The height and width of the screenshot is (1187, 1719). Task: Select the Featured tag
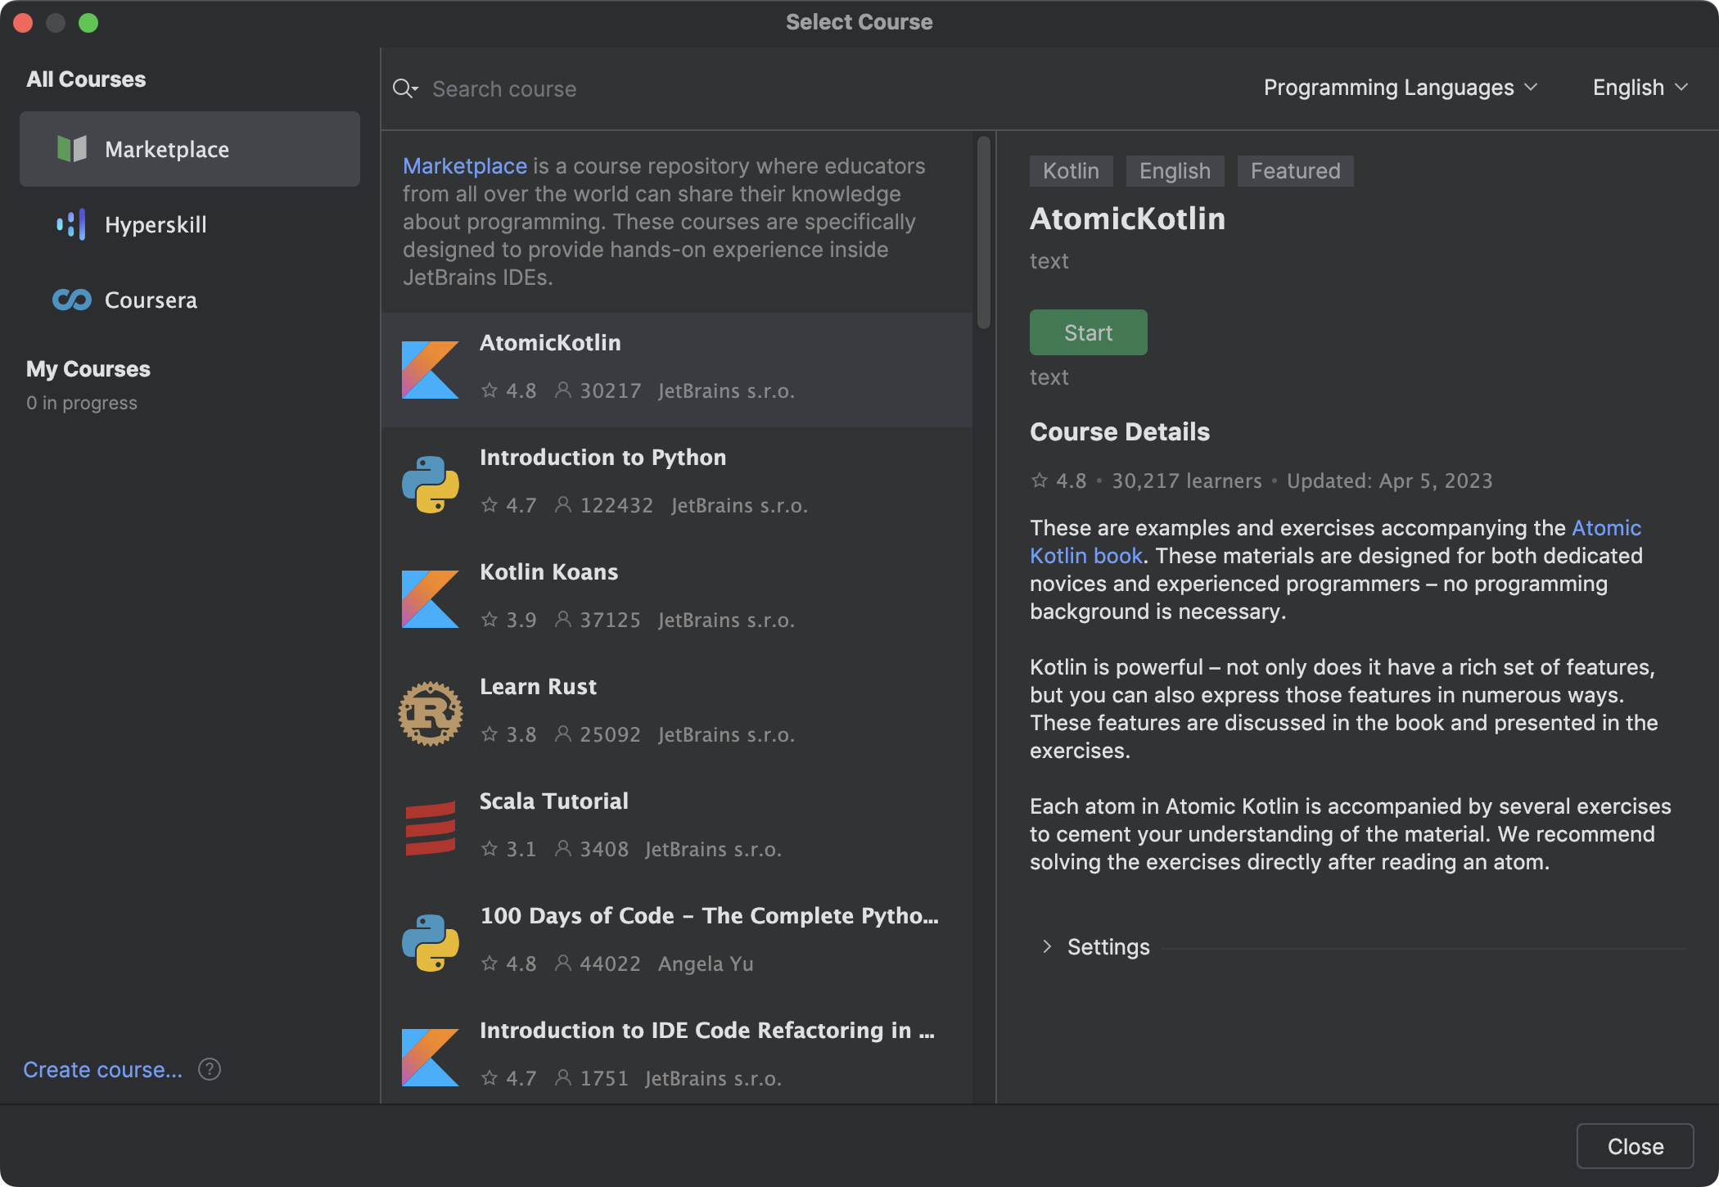(1294, 170)
